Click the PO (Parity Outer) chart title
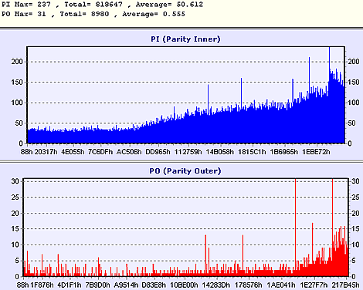The image size is (363, 290). tap(185, 171)
